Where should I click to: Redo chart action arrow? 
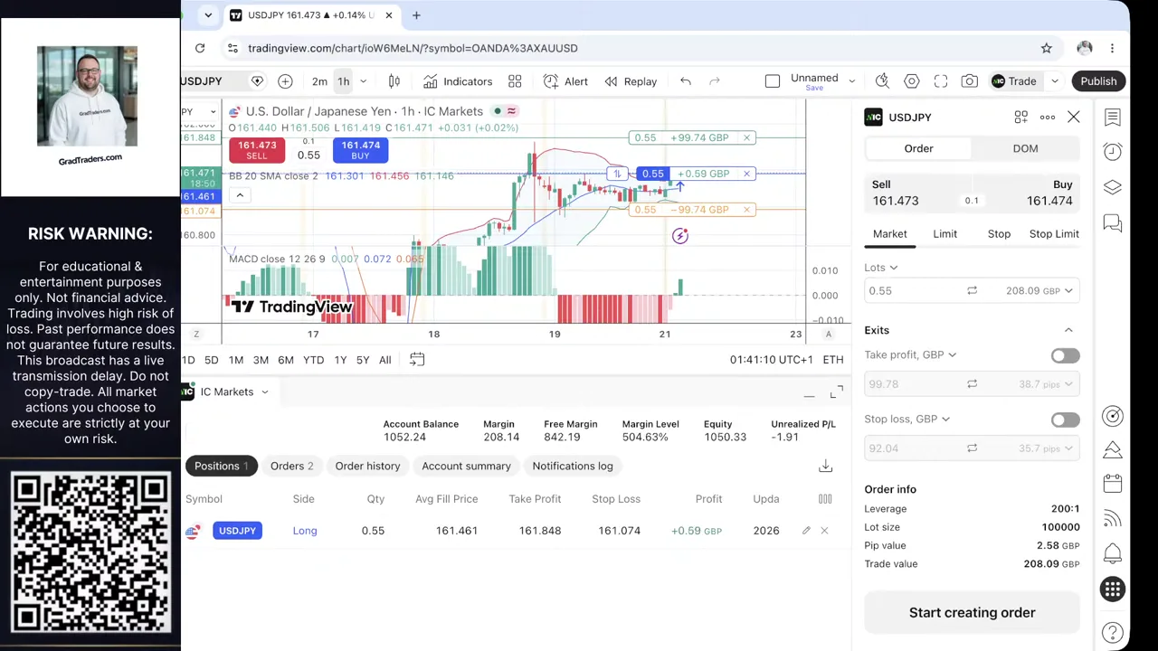(715, 81)
